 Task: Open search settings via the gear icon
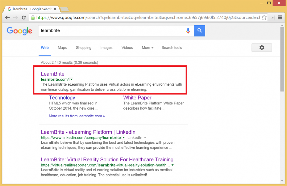(261, 47)
